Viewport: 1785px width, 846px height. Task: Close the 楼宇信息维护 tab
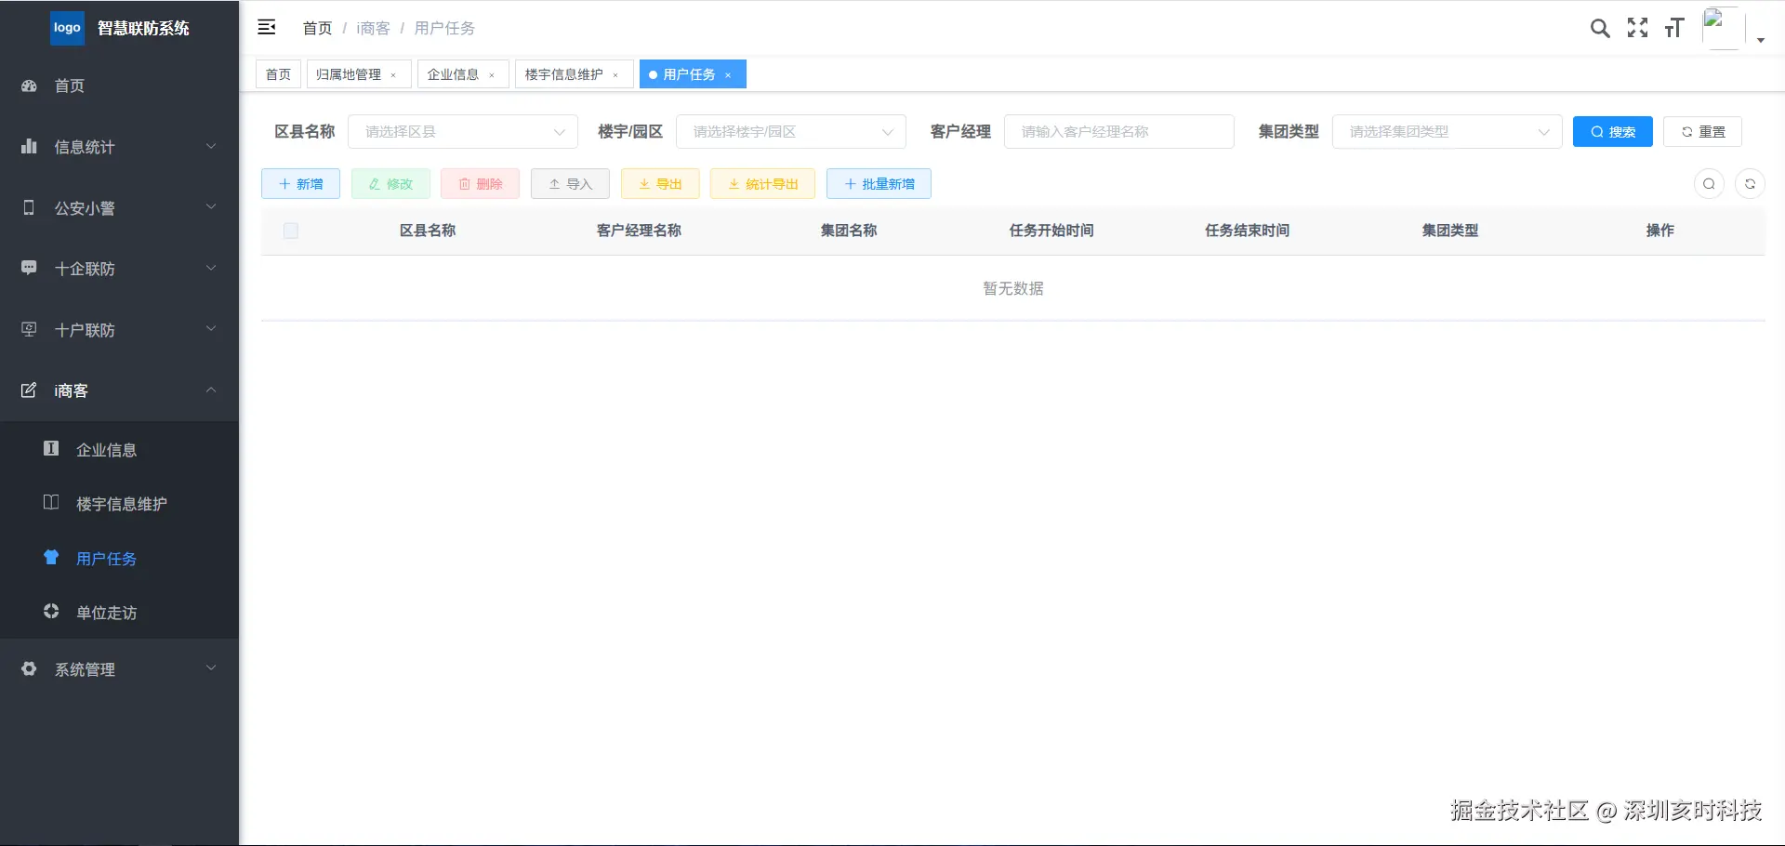click(x=615, y=75)
